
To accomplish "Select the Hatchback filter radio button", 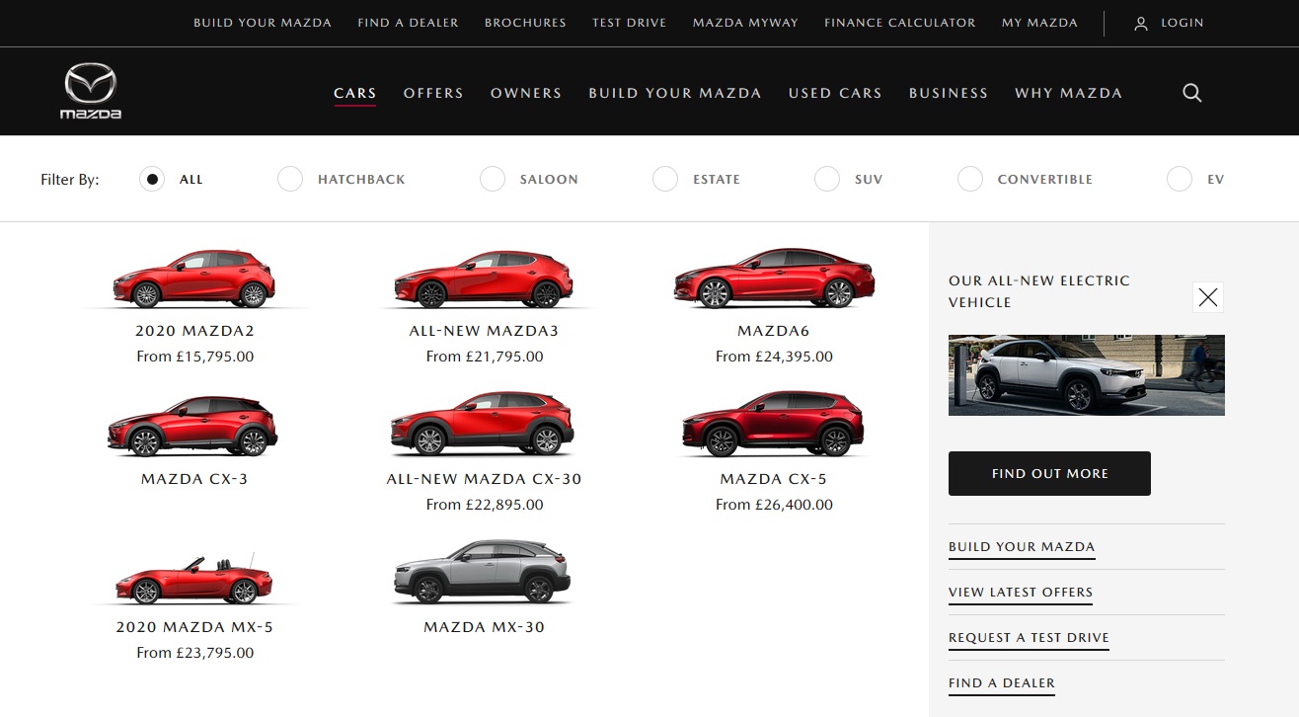I will (290, 180).
